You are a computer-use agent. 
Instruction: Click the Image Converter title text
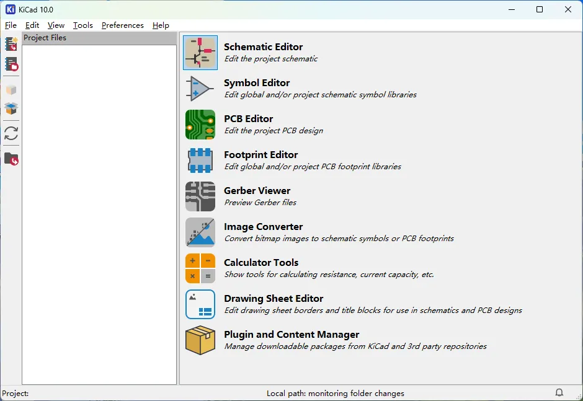263,227
